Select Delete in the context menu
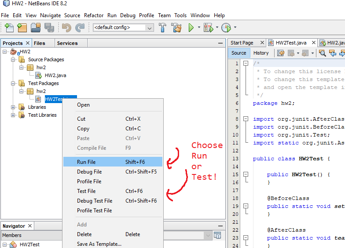Image resolution: width=345 pixels, height=248 pixels. [113, 234]
